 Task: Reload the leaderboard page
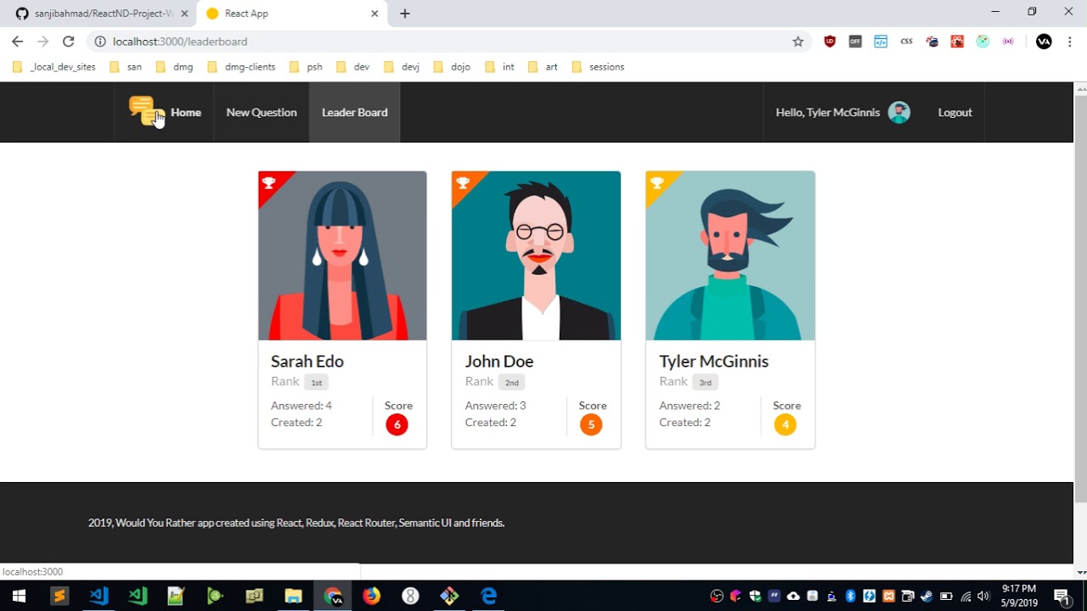point(69,42)
